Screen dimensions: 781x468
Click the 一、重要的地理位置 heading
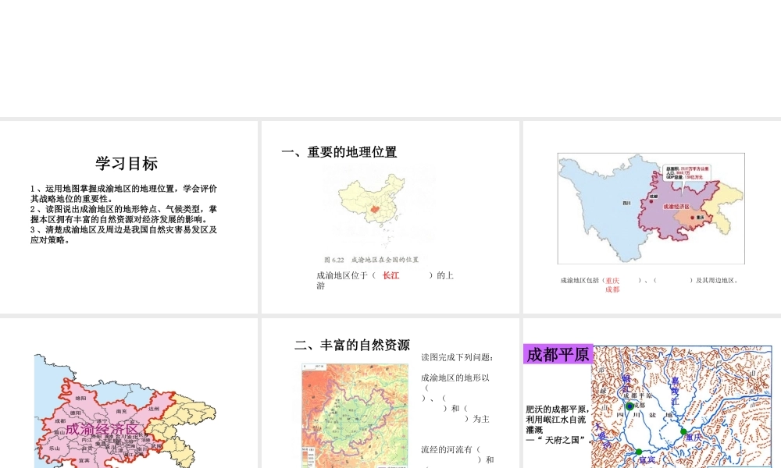coord(339,151)
